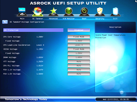Open VCCSA Voltage Fixed Mode dropdown
The height and width of the screenshot is (102, 137).
click(x=79, y=49)
